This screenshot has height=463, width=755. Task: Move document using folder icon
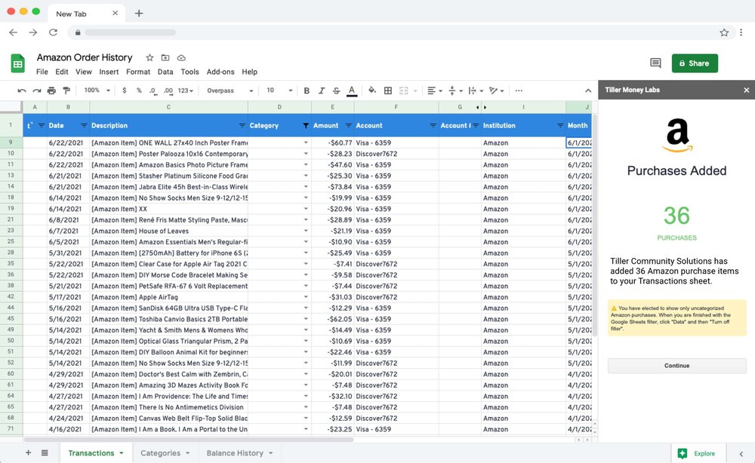165,58
